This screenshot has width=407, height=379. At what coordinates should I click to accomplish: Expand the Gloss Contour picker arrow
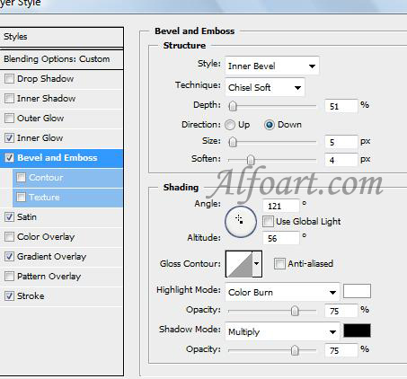click(x=257, y=264)
